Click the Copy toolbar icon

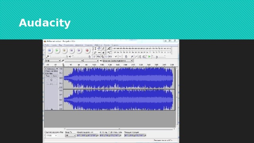point(98,56)
